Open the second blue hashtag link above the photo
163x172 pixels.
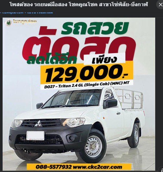40,12
